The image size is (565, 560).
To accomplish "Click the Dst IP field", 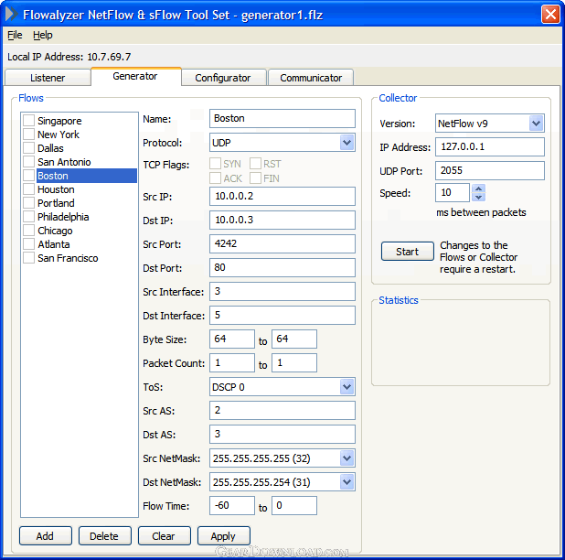I will click(282, 220).
